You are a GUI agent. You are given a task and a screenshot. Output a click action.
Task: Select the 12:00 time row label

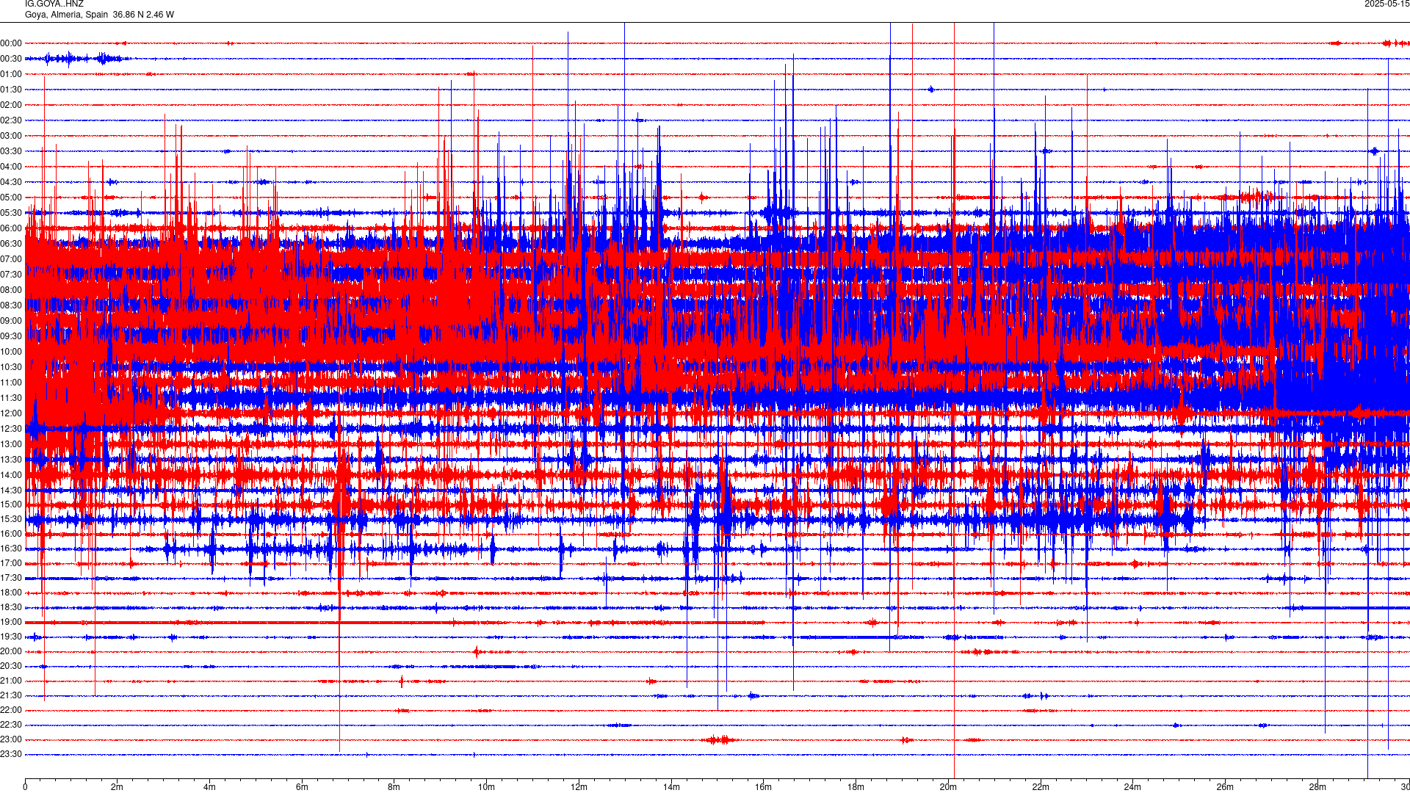[x=11, y=413]
